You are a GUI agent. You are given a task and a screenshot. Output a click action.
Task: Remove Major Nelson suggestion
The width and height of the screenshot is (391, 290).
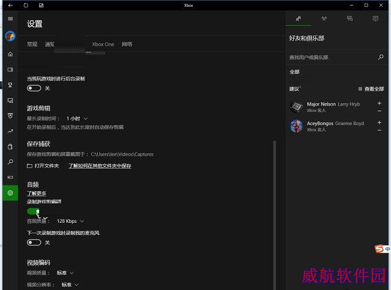point(379,111)
